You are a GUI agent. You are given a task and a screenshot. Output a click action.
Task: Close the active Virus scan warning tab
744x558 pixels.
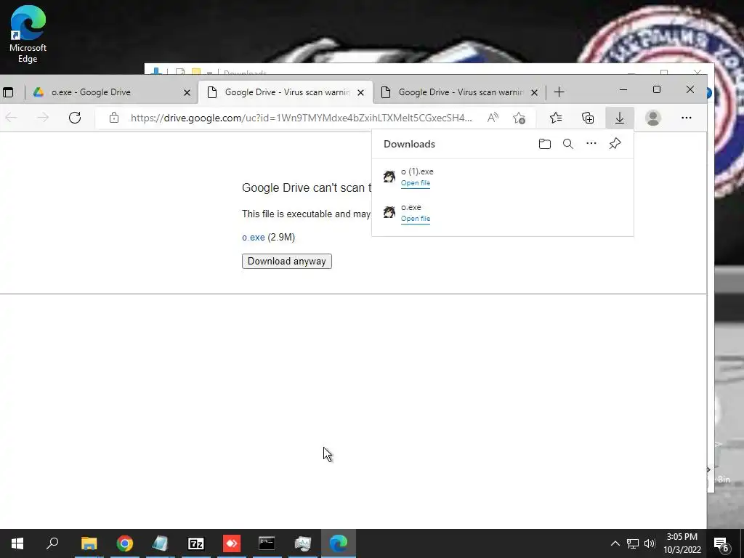360,92
